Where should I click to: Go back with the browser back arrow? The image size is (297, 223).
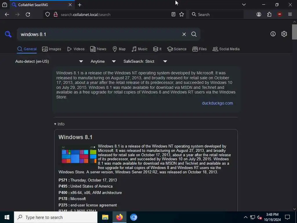(x=7, y=15)
